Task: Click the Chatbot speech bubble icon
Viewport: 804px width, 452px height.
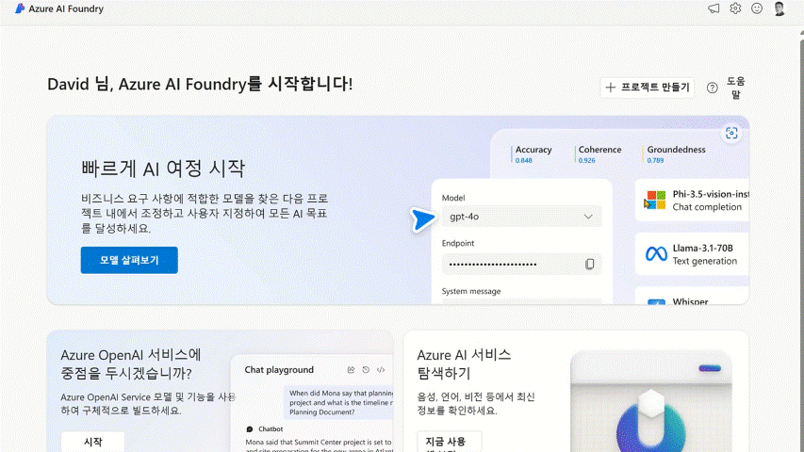Action: (x=250, y=429)
